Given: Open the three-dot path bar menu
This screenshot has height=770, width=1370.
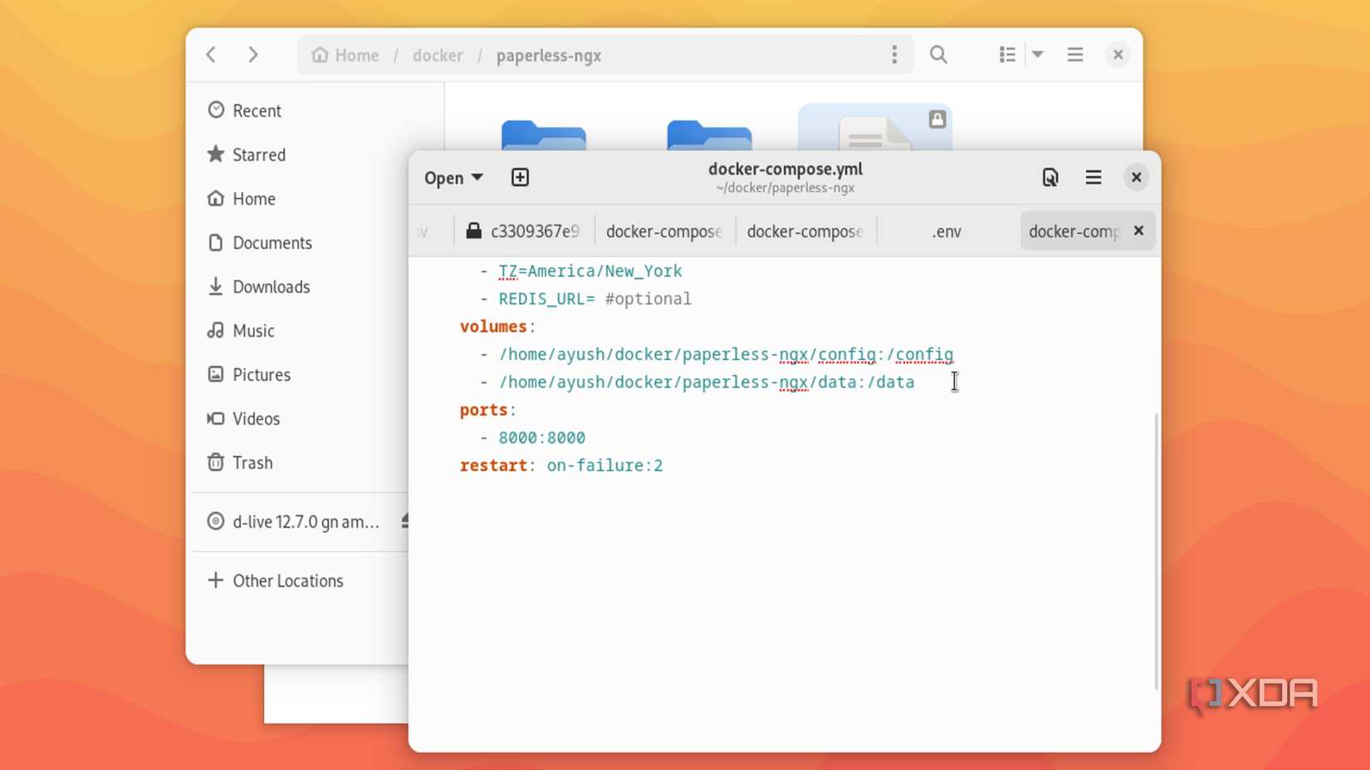Looking at the screenshot, I should [x=894, y=54].
